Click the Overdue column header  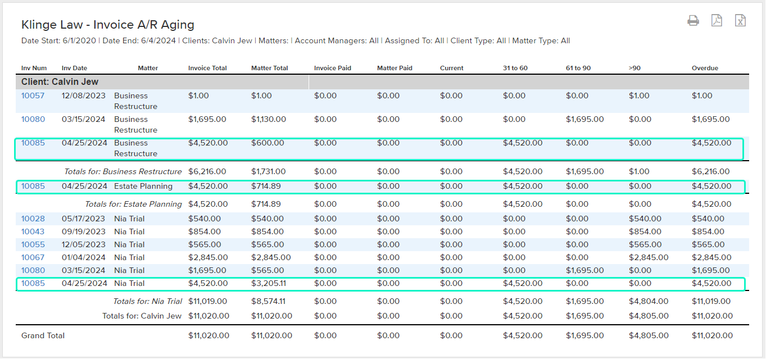coord(705,68)
